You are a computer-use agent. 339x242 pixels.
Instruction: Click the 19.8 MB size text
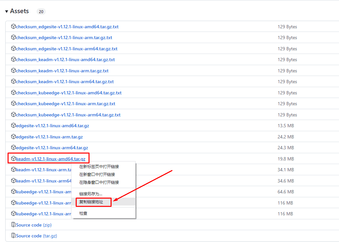pyautogui.click(x=286, y=159)
